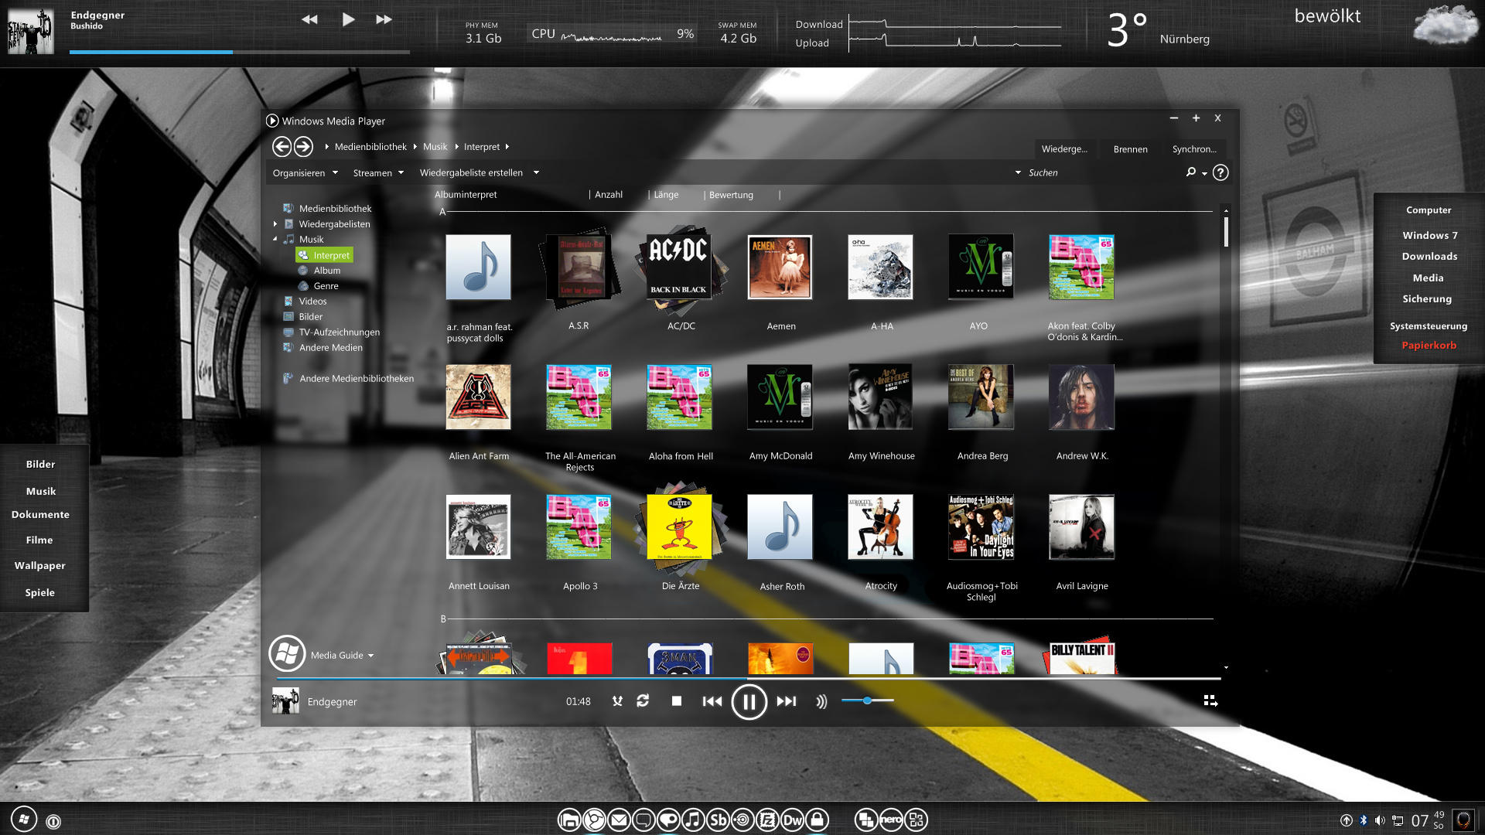
Task: Expand the Streamen dropdown
Action: pyautogui.click(x=378, y=173)
